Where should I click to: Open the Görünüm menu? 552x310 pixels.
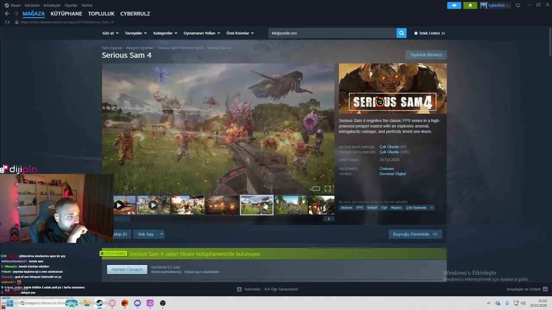click(32, 5)
